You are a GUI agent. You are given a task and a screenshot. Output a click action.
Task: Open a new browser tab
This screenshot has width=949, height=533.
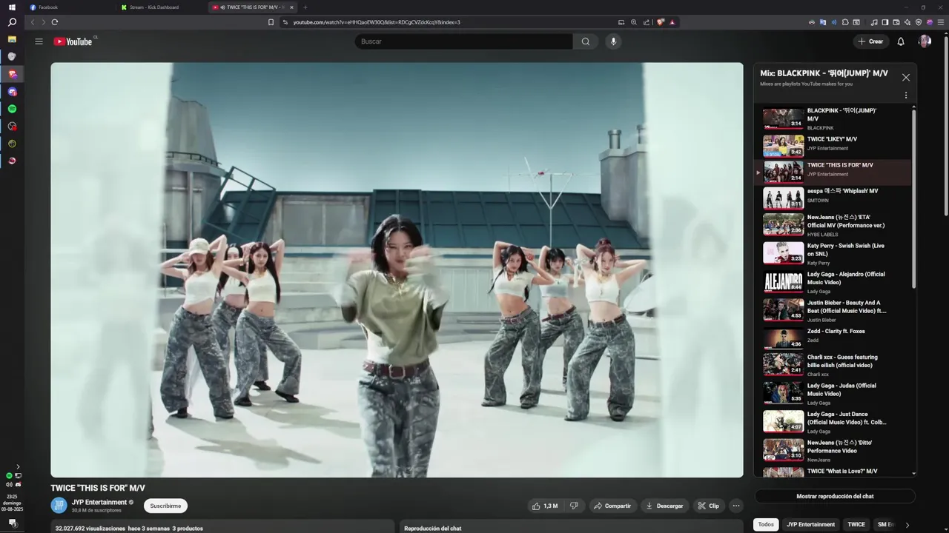(x=305, y=7)
